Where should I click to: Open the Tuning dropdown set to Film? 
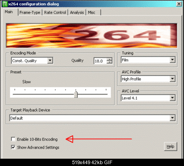point(172,60)
